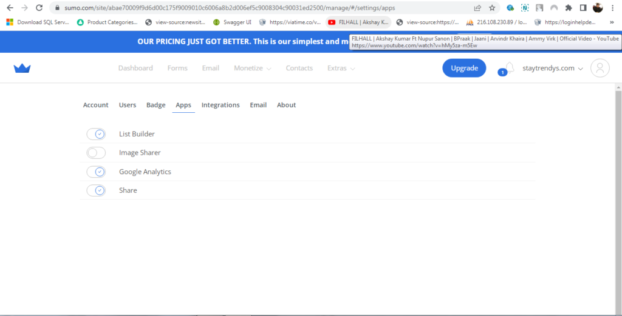622x316 pixels.
Task: Go to the Dashboard link
Action: point(135,69)
